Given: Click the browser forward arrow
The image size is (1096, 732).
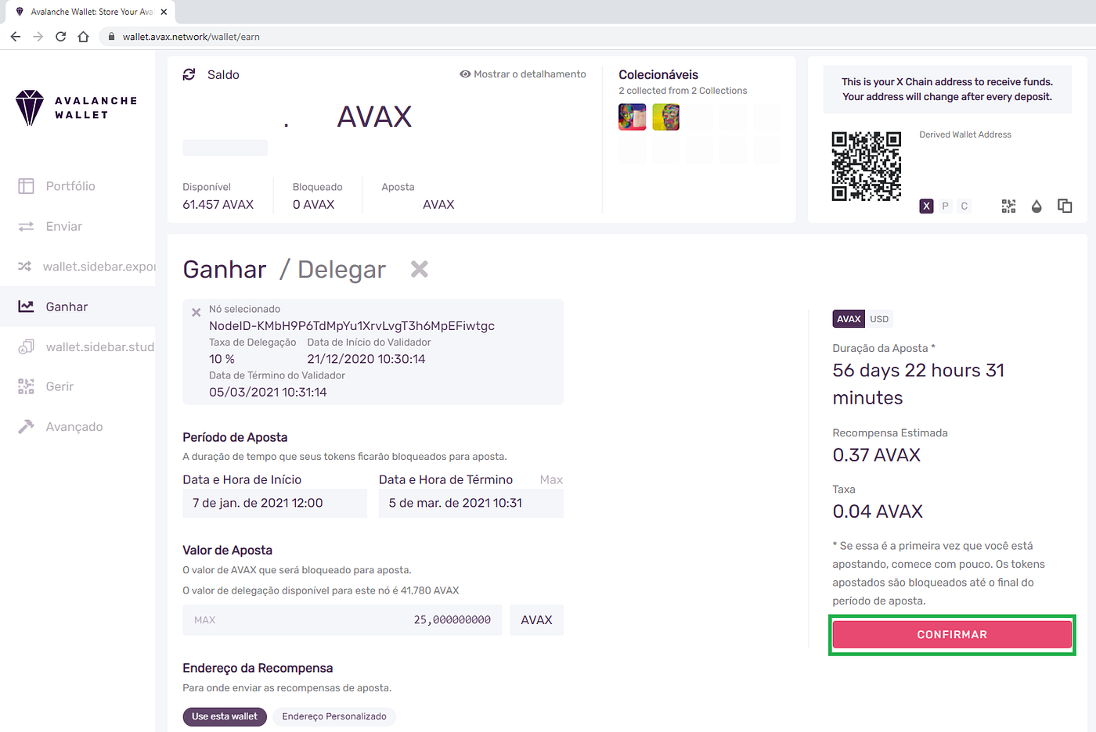Looking at the screenshot, I should click(x=38, y=37).
